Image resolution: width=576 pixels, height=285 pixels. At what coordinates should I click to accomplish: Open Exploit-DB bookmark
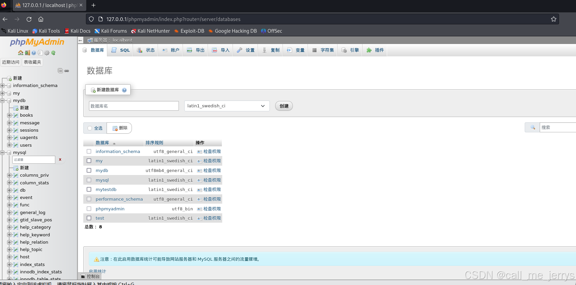pos(189,31)
